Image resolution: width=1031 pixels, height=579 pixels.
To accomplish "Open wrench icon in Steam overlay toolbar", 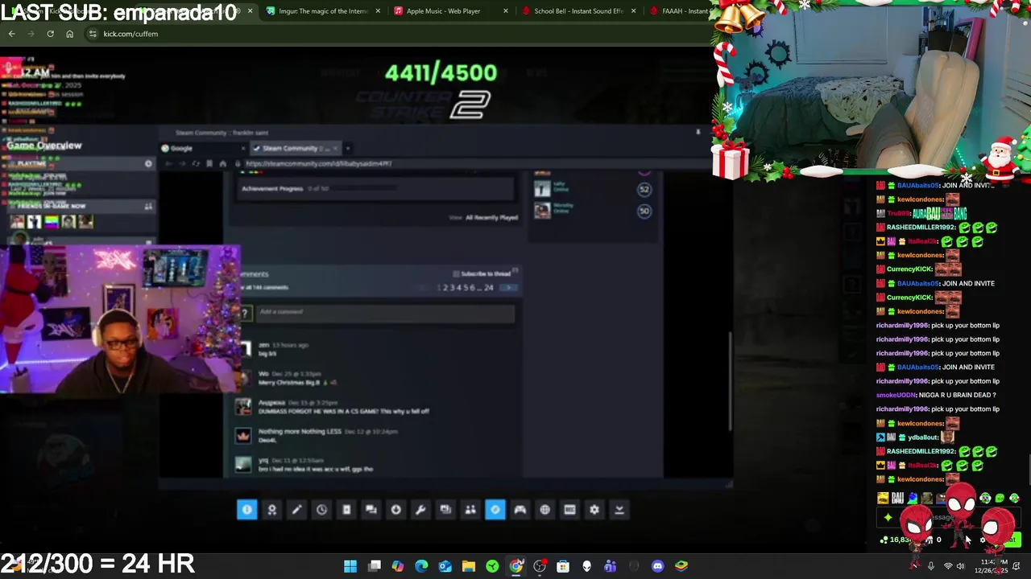I will pyautogui.click(x=420, y=509).
